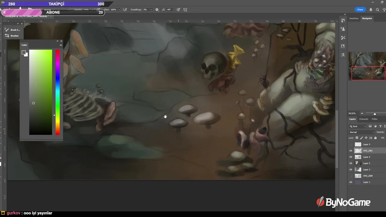This screenshot has width=386, height=217.
Task: Close the Brush Settings mini panel
Action: 22,24
